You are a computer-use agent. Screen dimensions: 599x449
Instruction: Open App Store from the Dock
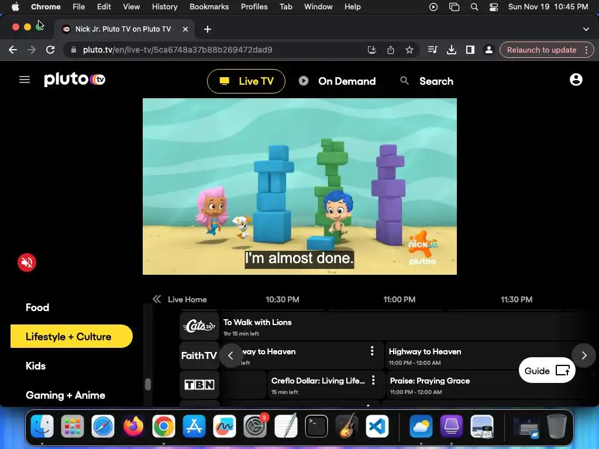click(x=194, y=426)
